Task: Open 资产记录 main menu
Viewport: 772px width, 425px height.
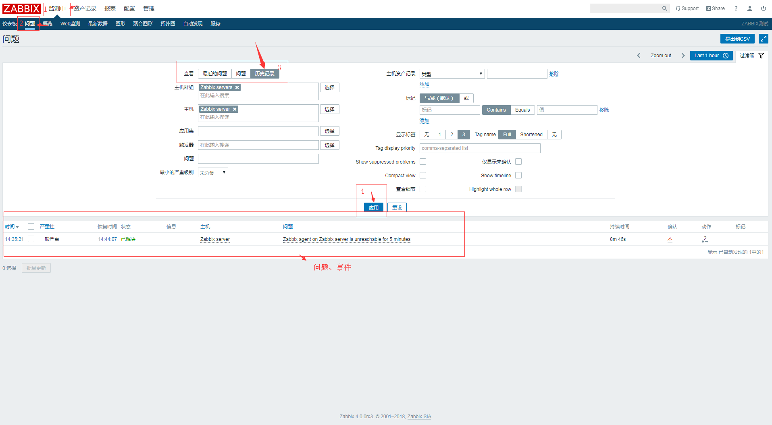Action: [x=85, y=8]
